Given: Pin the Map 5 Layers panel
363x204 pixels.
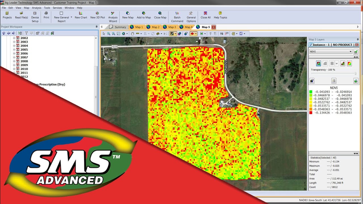Looking at the screenshot, I should [x=358, y=39].
